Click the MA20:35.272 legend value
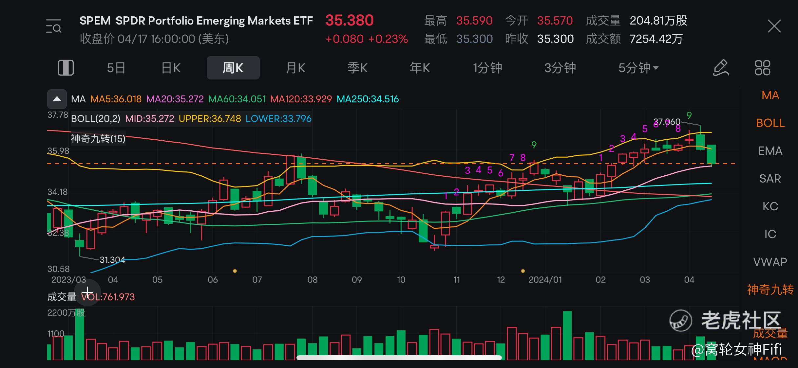Image resolution: width=798 pixels, height=368 pixels. coord(175,99)
